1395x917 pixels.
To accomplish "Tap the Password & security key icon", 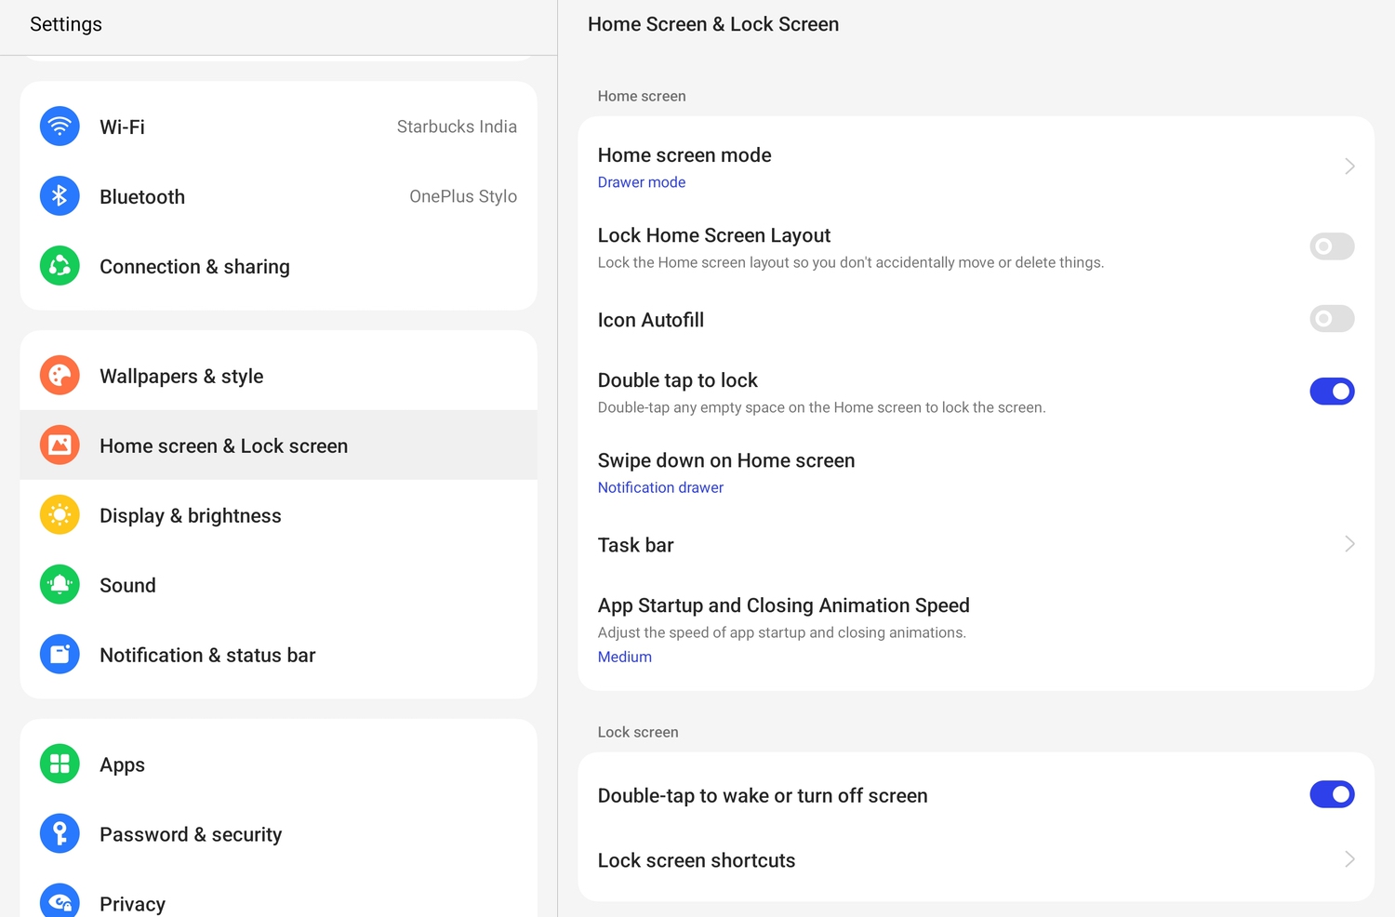I will point(60,834).
